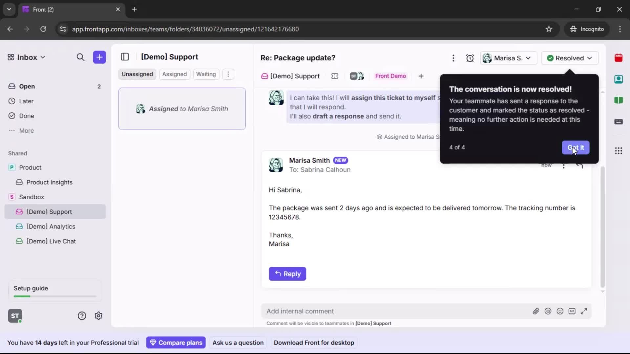Collapse the conversation list sidebar

pyautogui.click(x=125, y=57)
